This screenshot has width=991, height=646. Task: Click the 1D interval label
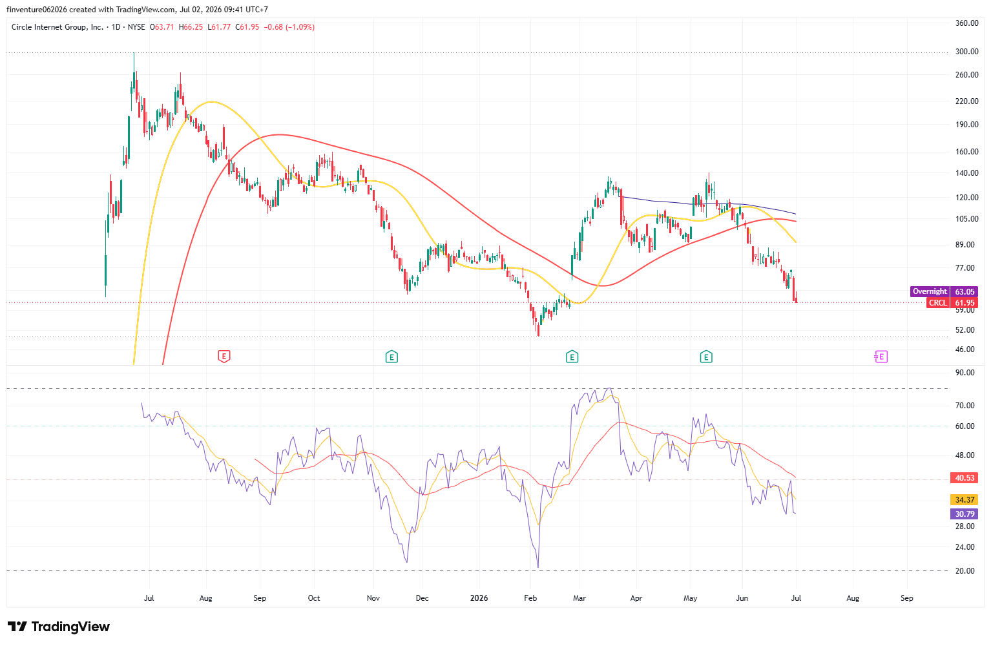116,27
